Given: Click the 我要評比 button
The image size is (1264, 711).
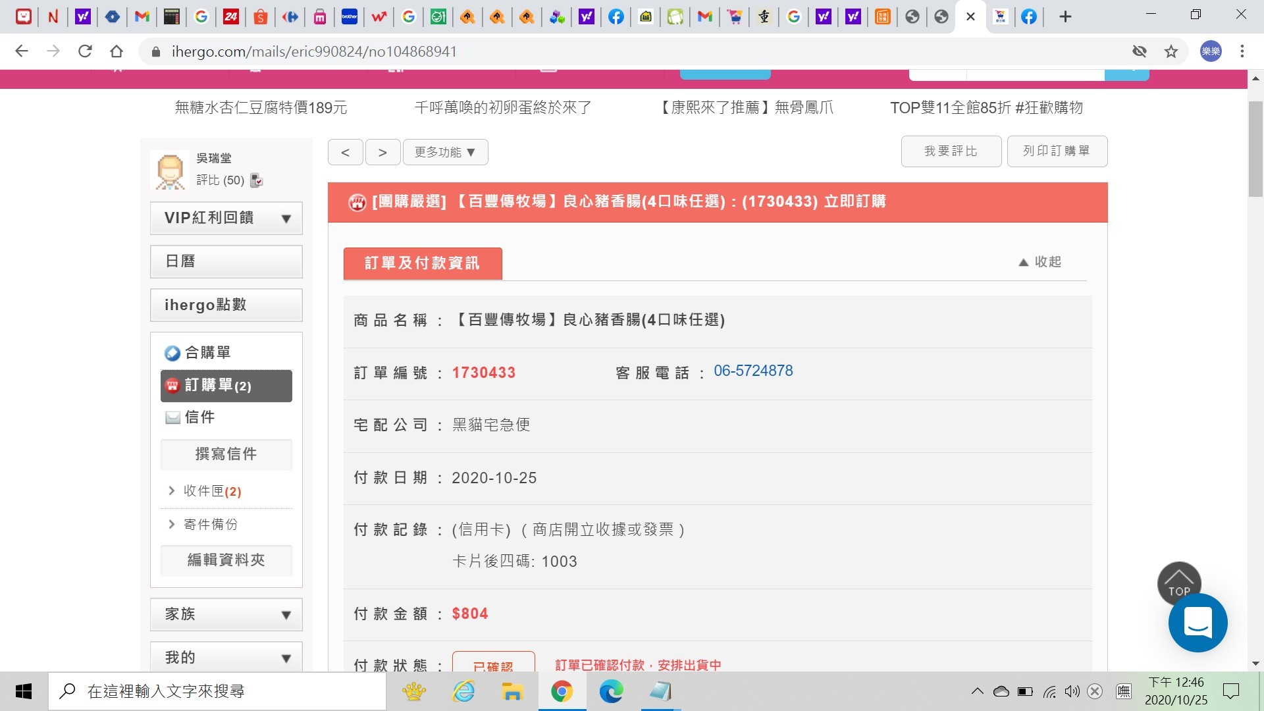Looking at the screenshot, I should [x=951, y=151].
